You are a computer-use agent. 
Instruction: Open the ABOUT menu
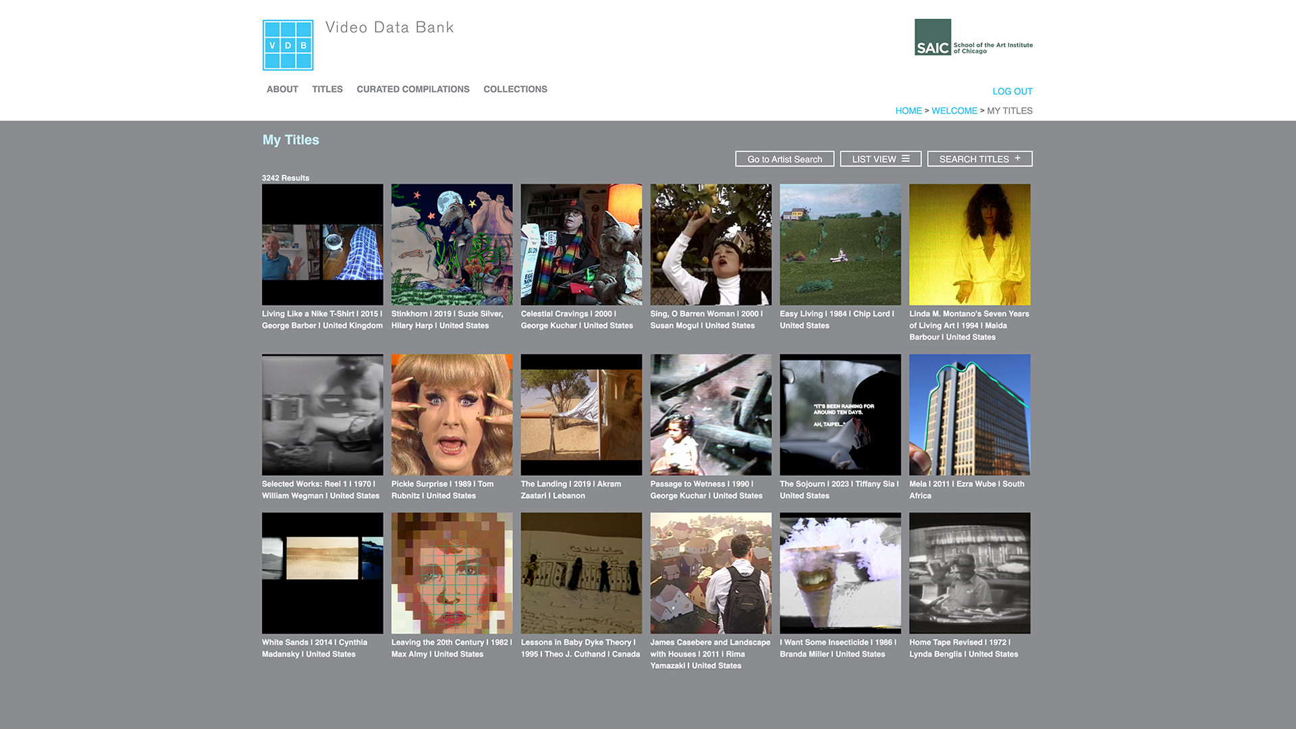(x=282, y=89)
